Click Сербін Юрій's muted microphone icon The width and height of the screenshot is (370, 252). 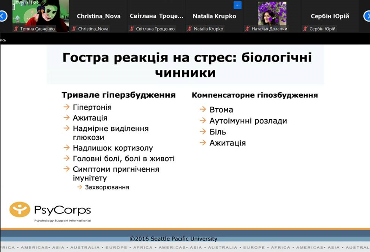tap(306, 29)
